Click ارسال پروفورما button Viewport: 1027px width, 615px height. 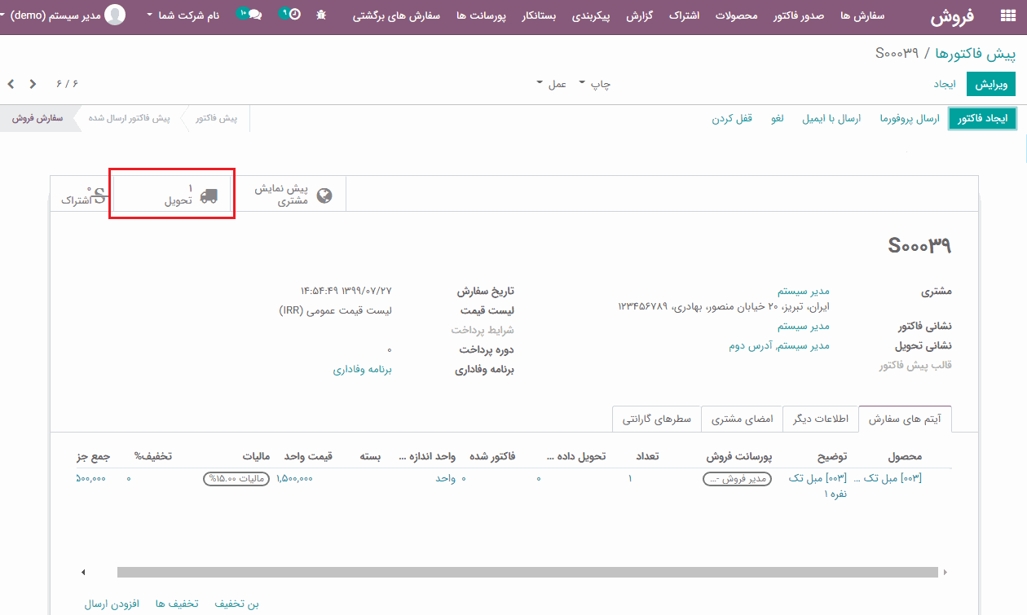pos(910,119)
